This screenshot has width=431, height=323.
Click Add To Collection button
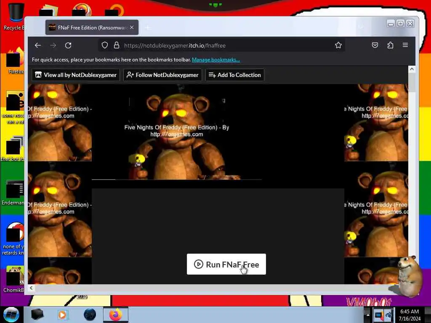click(x=235, y=75)
